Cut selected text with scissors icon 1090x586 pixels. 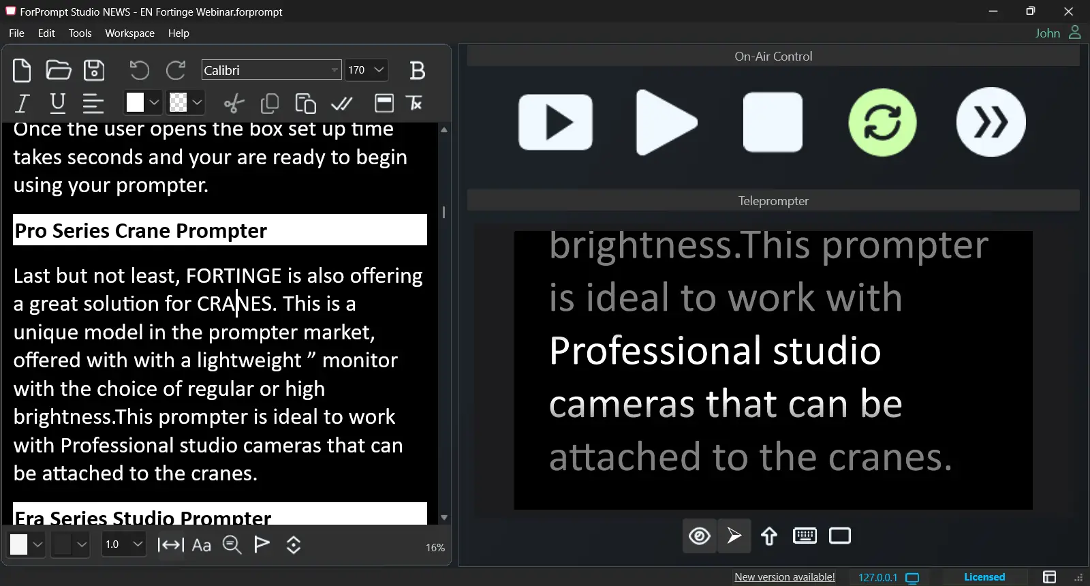click(234, 104)
